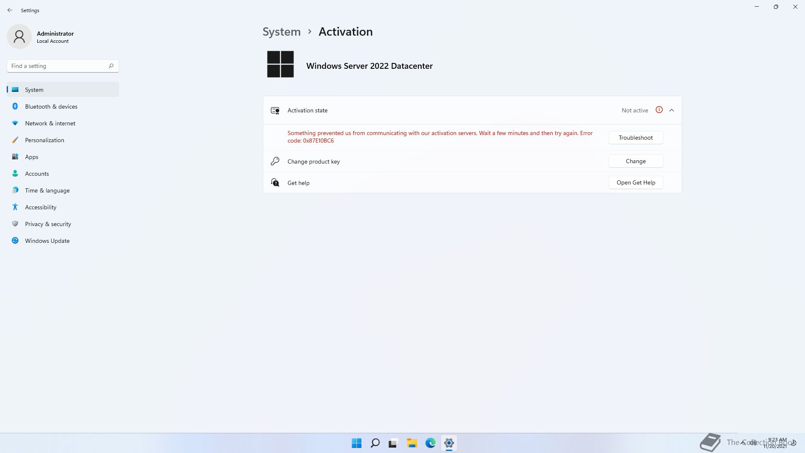Collapse the Activation state section
Viewport: 805px width, 453px height.
click(x=672, y=110)
